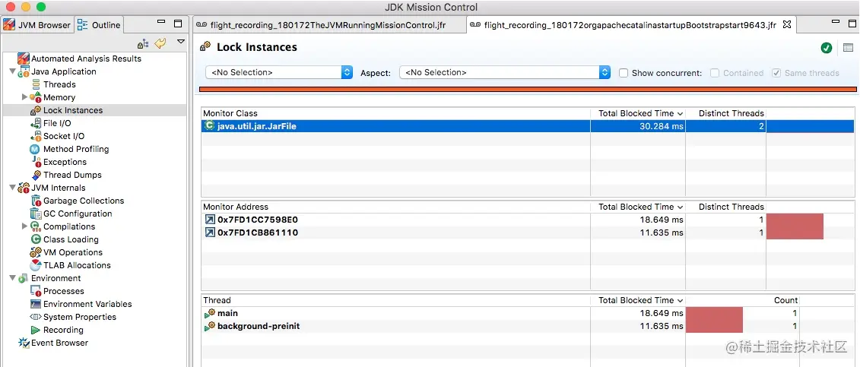Click the JVM Internals icon

click(x=24, y=188)
